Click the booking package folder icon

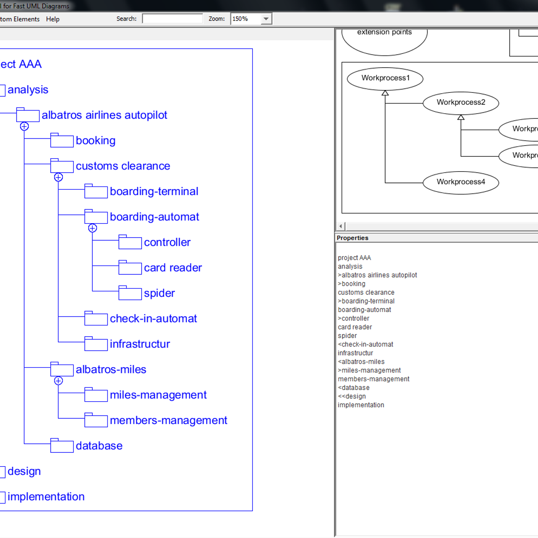click(62, 140)
